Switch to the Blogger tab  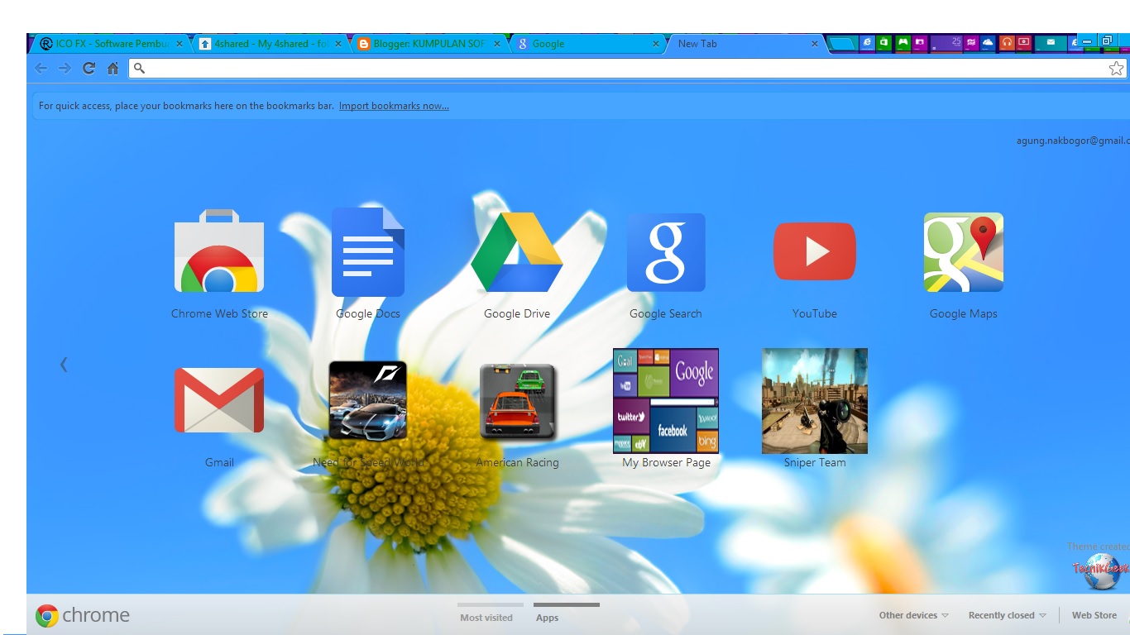pyautogui.click(x=428, y=44)
